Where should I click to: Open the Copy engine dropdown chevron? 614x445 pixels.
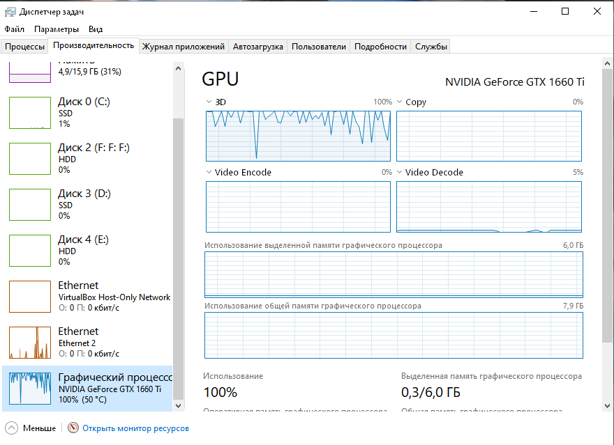click(399, 102)
